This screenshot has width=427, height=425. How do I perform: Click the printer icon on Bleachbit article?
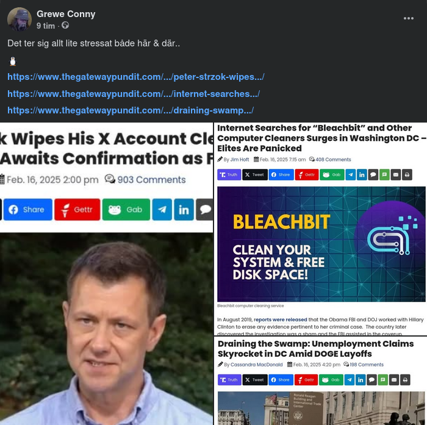(407, 175)
